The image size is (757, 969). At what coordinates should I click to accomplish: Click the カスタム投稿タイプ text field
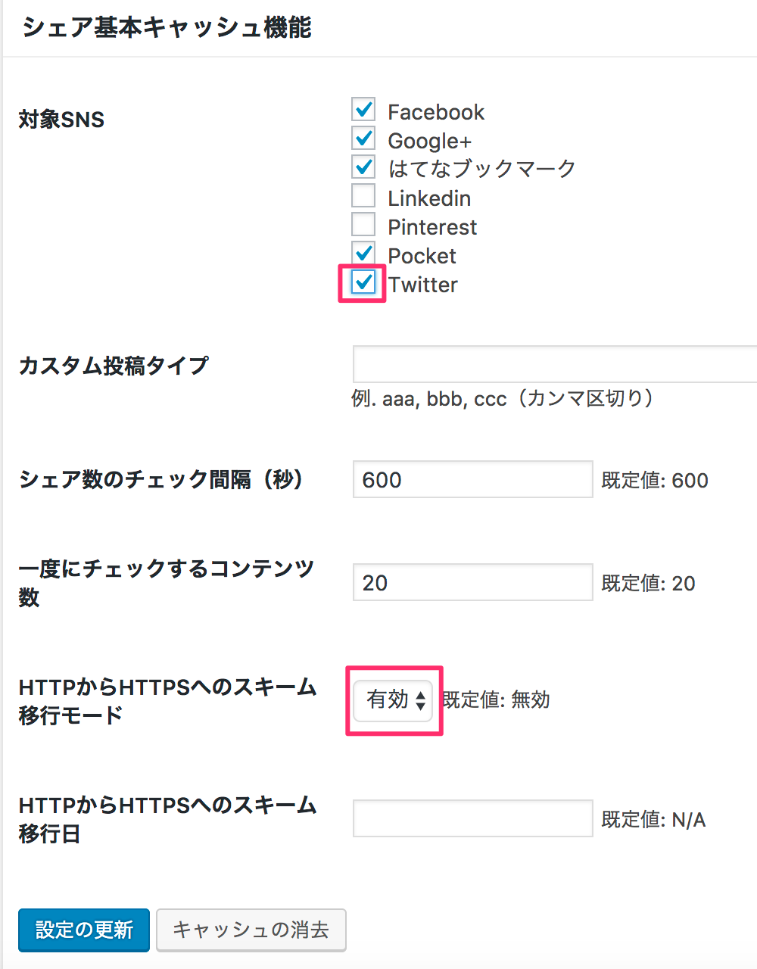pyautogui.click(x=555, y=364)
